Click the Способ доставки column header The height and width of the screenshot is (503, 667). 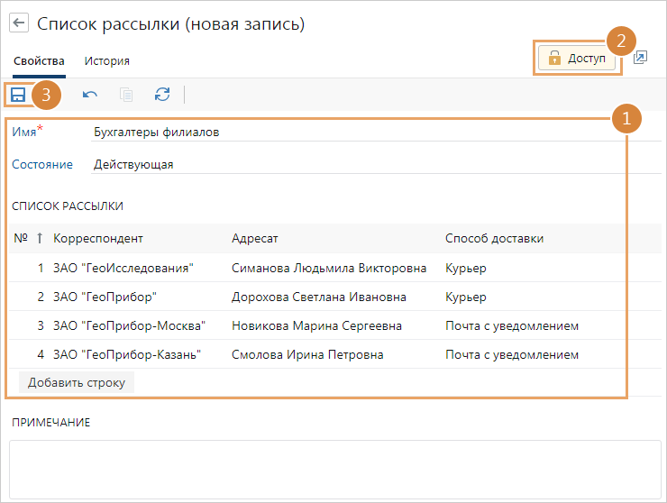click(494, 238)
